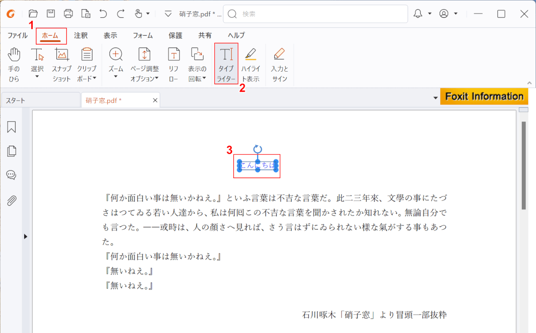
Task: Switch to the フォーム tab
Action: point(143,35)
